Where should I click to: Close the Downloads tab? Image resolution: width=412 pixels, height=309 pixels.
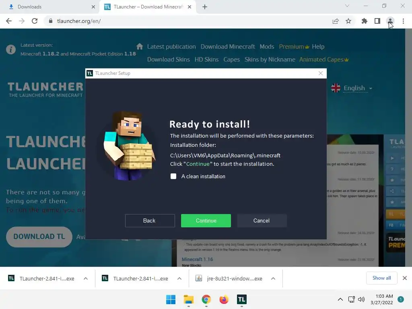(93, 7)
